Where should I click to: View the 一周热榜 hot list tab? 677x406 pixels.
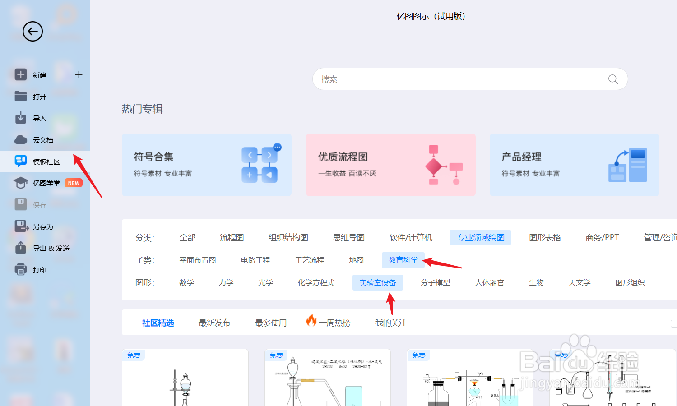(x=335, y=323)
